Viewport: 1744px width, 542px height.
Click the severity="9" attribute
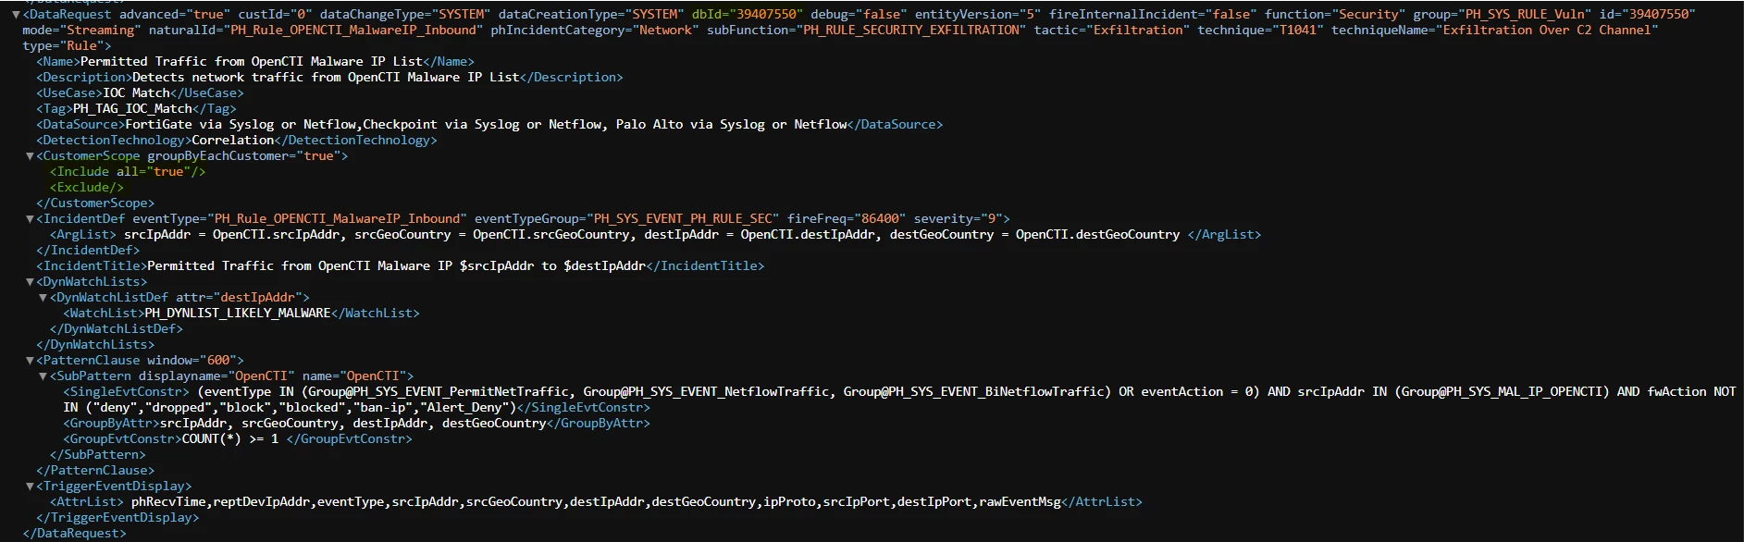[959, 218]
